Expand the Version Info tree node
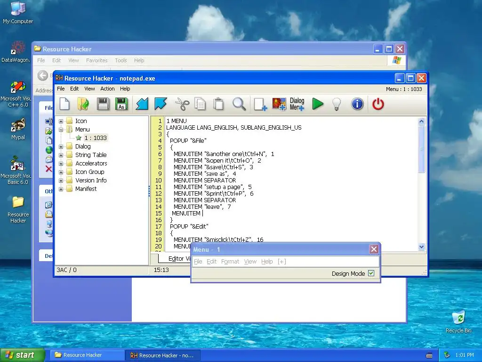 [x=61, y=181]
